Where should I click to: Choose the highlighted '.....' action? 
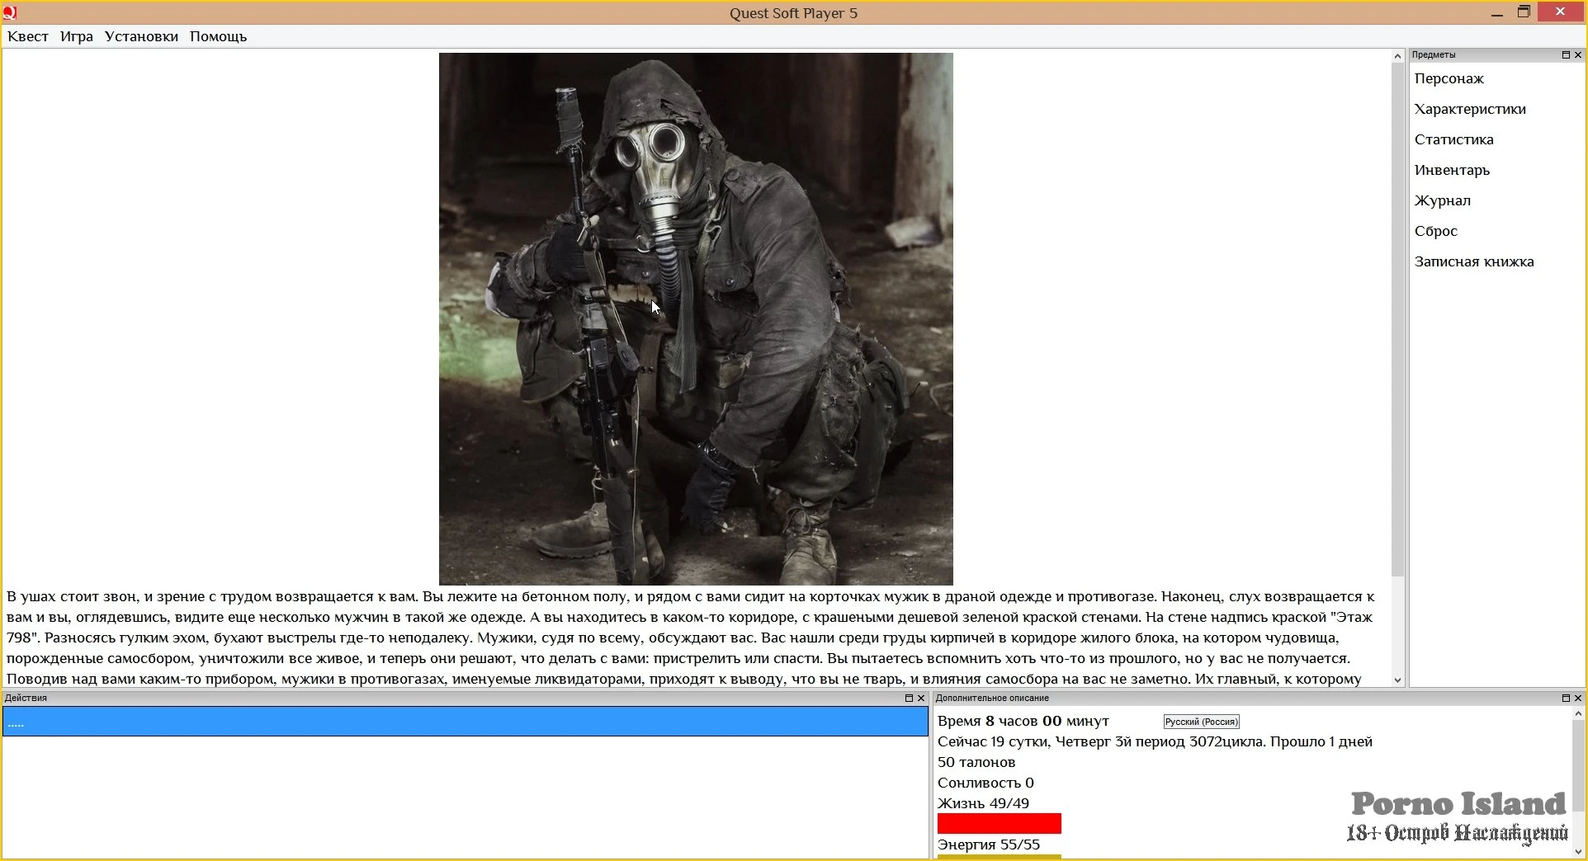(465, 722)
